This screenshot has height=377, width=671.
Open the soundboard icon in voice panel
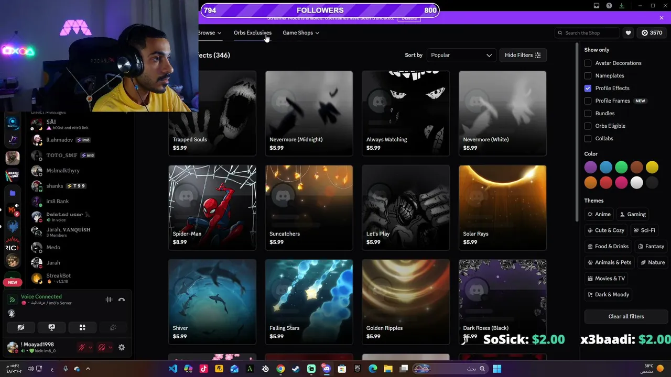point(113,327)
